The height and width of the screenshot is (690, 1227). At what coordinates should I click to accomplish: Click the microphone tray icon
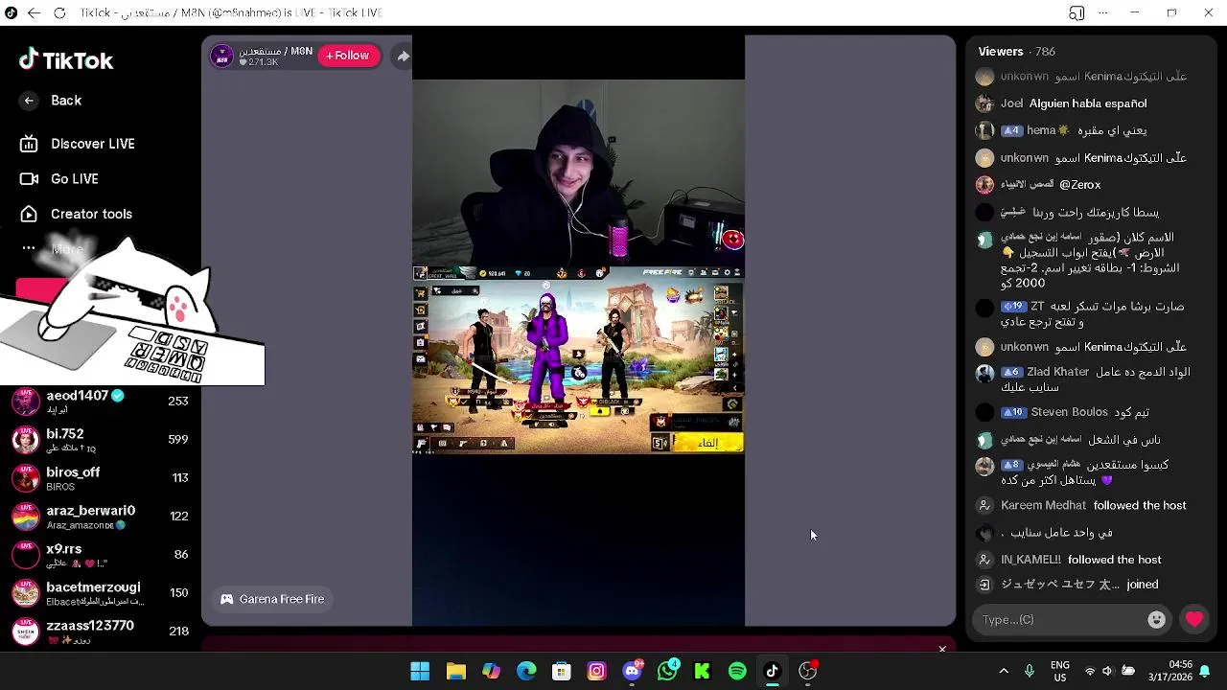(x=1030, y=671)
